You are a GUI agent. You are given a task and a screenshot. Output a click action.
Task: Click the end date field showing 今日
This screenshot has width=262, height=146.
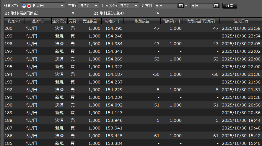(x=201, y=6)
